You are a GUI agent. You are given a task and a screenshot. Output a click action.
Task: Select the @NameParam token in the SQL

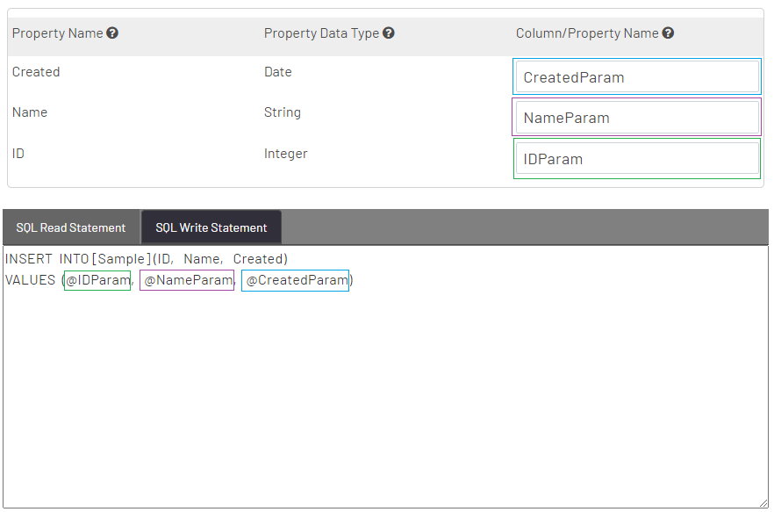tap(186, 279)
